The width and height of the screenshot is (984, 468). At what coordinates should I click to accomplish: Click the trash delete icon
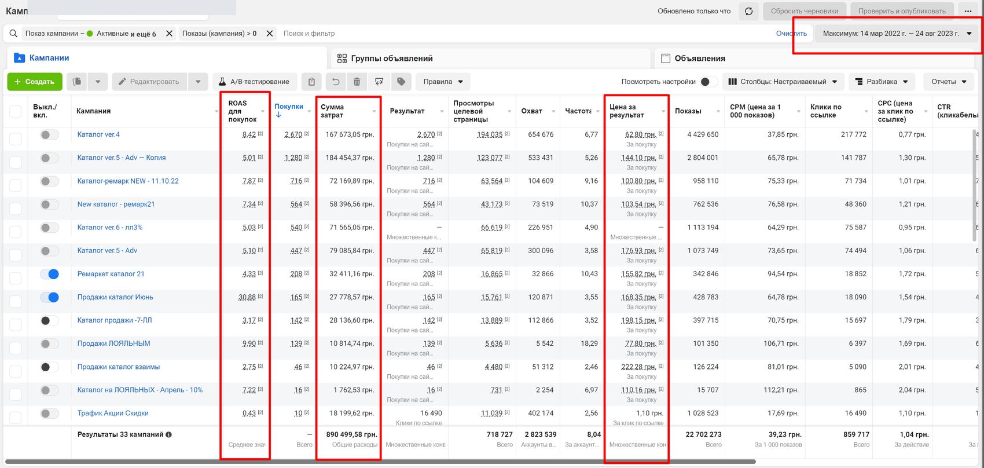point(357,82)
